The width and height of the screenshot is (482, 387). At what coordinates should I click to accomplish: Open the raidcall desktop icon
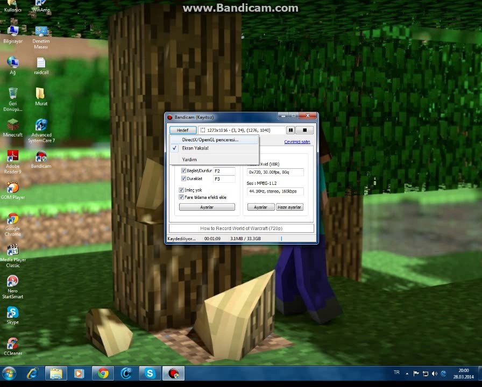coord(41,66)
